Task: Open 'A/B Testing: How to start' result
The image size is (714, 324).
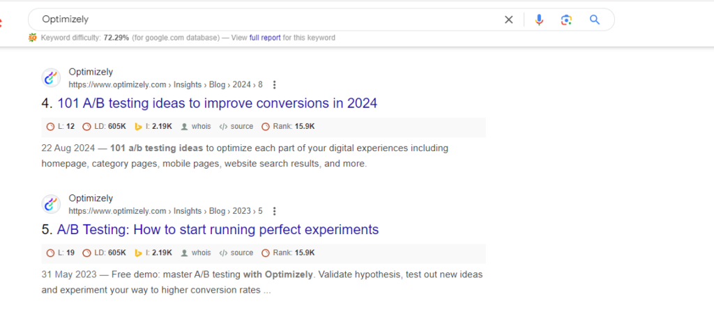Action: pos(218,230)
